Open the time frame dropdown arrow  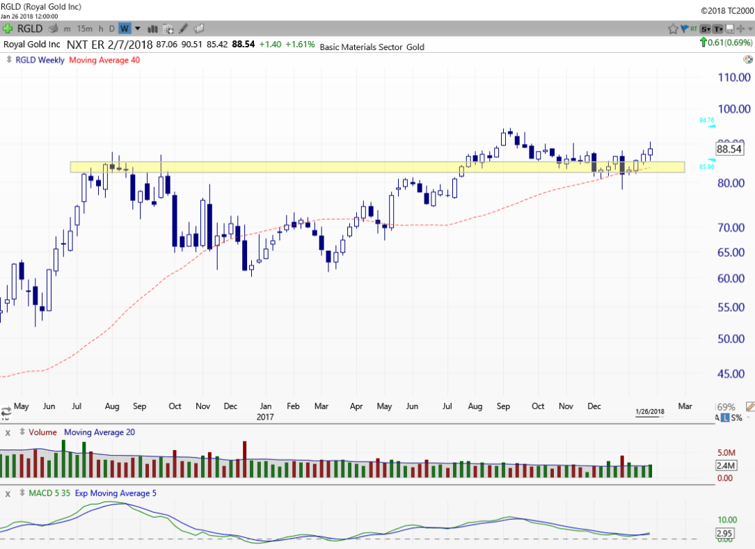[138, 29]
